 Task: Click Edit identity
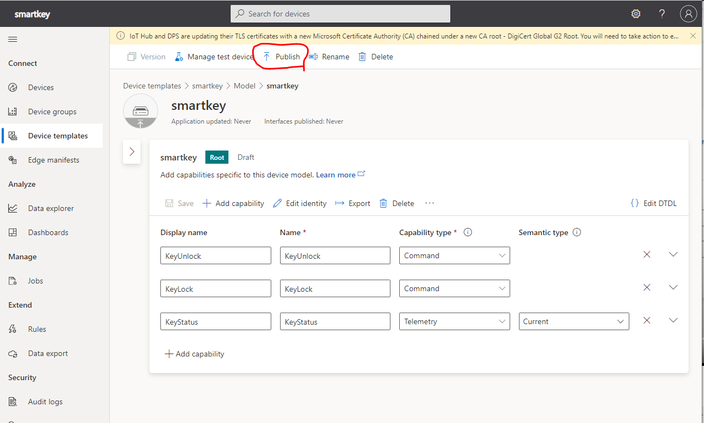(300, 203)
